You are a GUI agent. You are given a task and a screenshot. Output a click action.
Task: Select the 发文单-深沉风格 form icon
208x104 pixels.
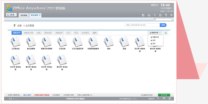47,60
